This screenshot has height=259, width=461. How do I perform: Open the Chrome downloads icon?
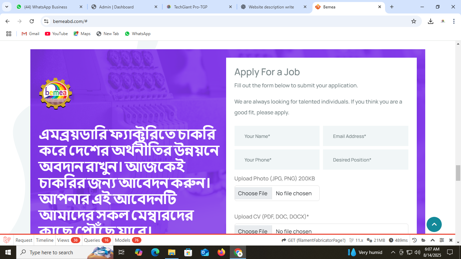coord(431,21)
